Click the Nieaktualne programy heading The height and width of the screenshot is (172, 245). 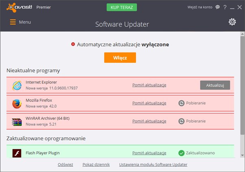click(33, 71)
